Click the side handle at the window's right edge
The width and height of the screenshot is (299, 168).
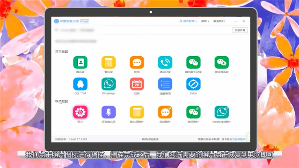249,137
